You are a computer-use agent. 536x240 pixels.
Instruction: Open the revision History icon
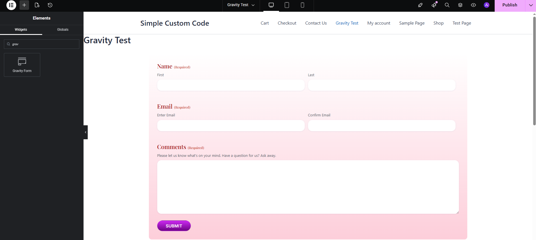pyautogui.click(x=50, y=5)
